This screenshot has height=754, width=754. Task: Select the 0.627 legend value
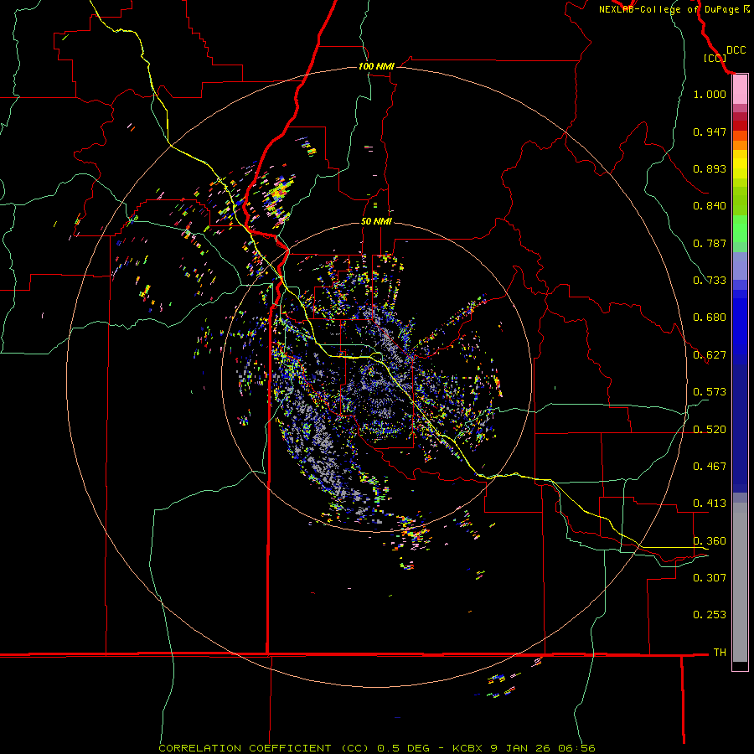(710, 355)
